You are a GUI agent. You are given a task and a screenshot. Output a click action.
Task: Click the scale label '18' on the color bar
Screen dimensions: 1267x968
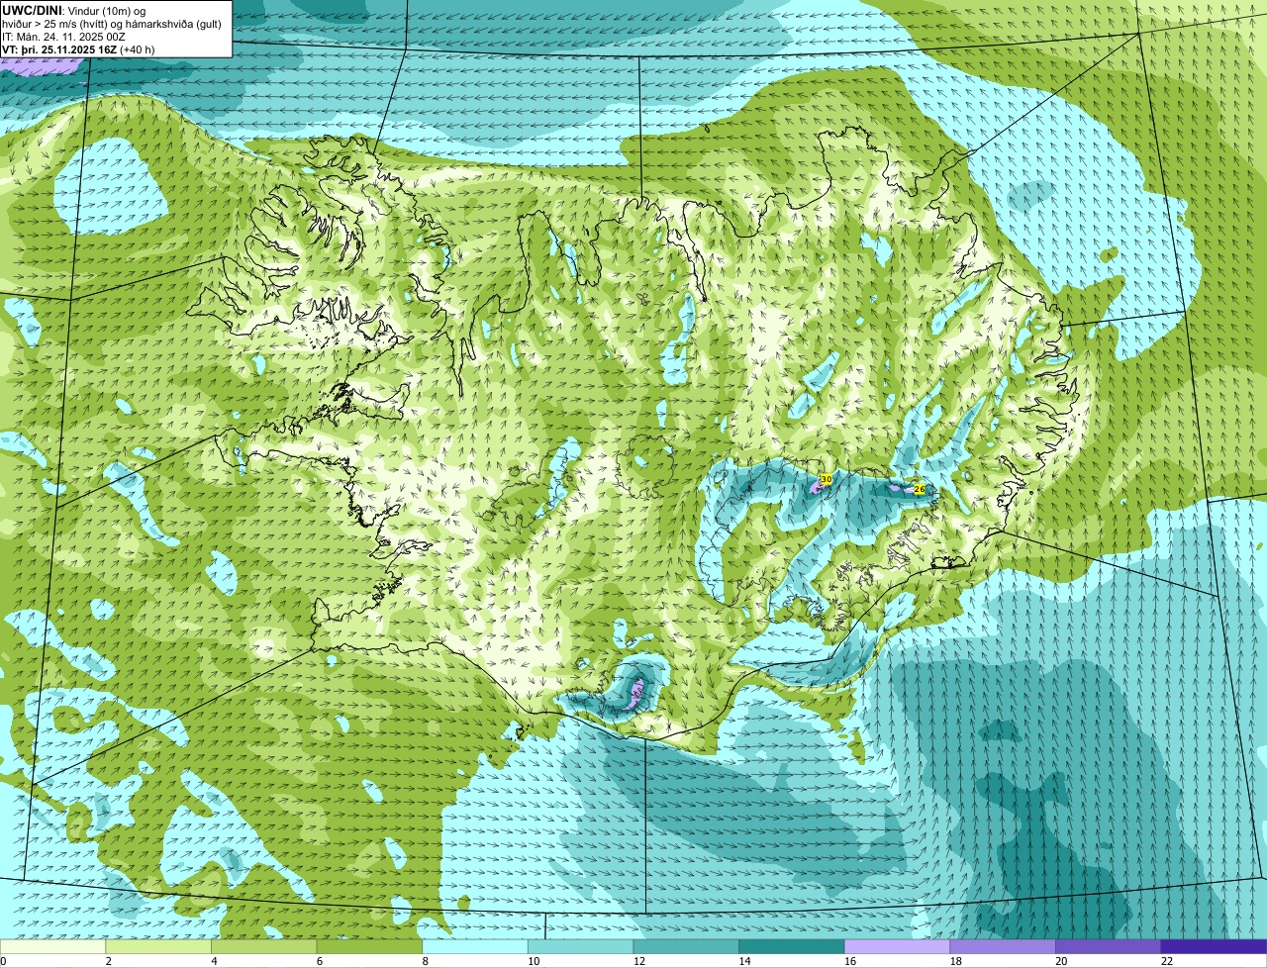tap(955, 961)
